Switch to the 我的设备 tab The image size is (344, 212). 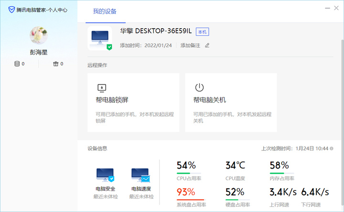[105, 11]
